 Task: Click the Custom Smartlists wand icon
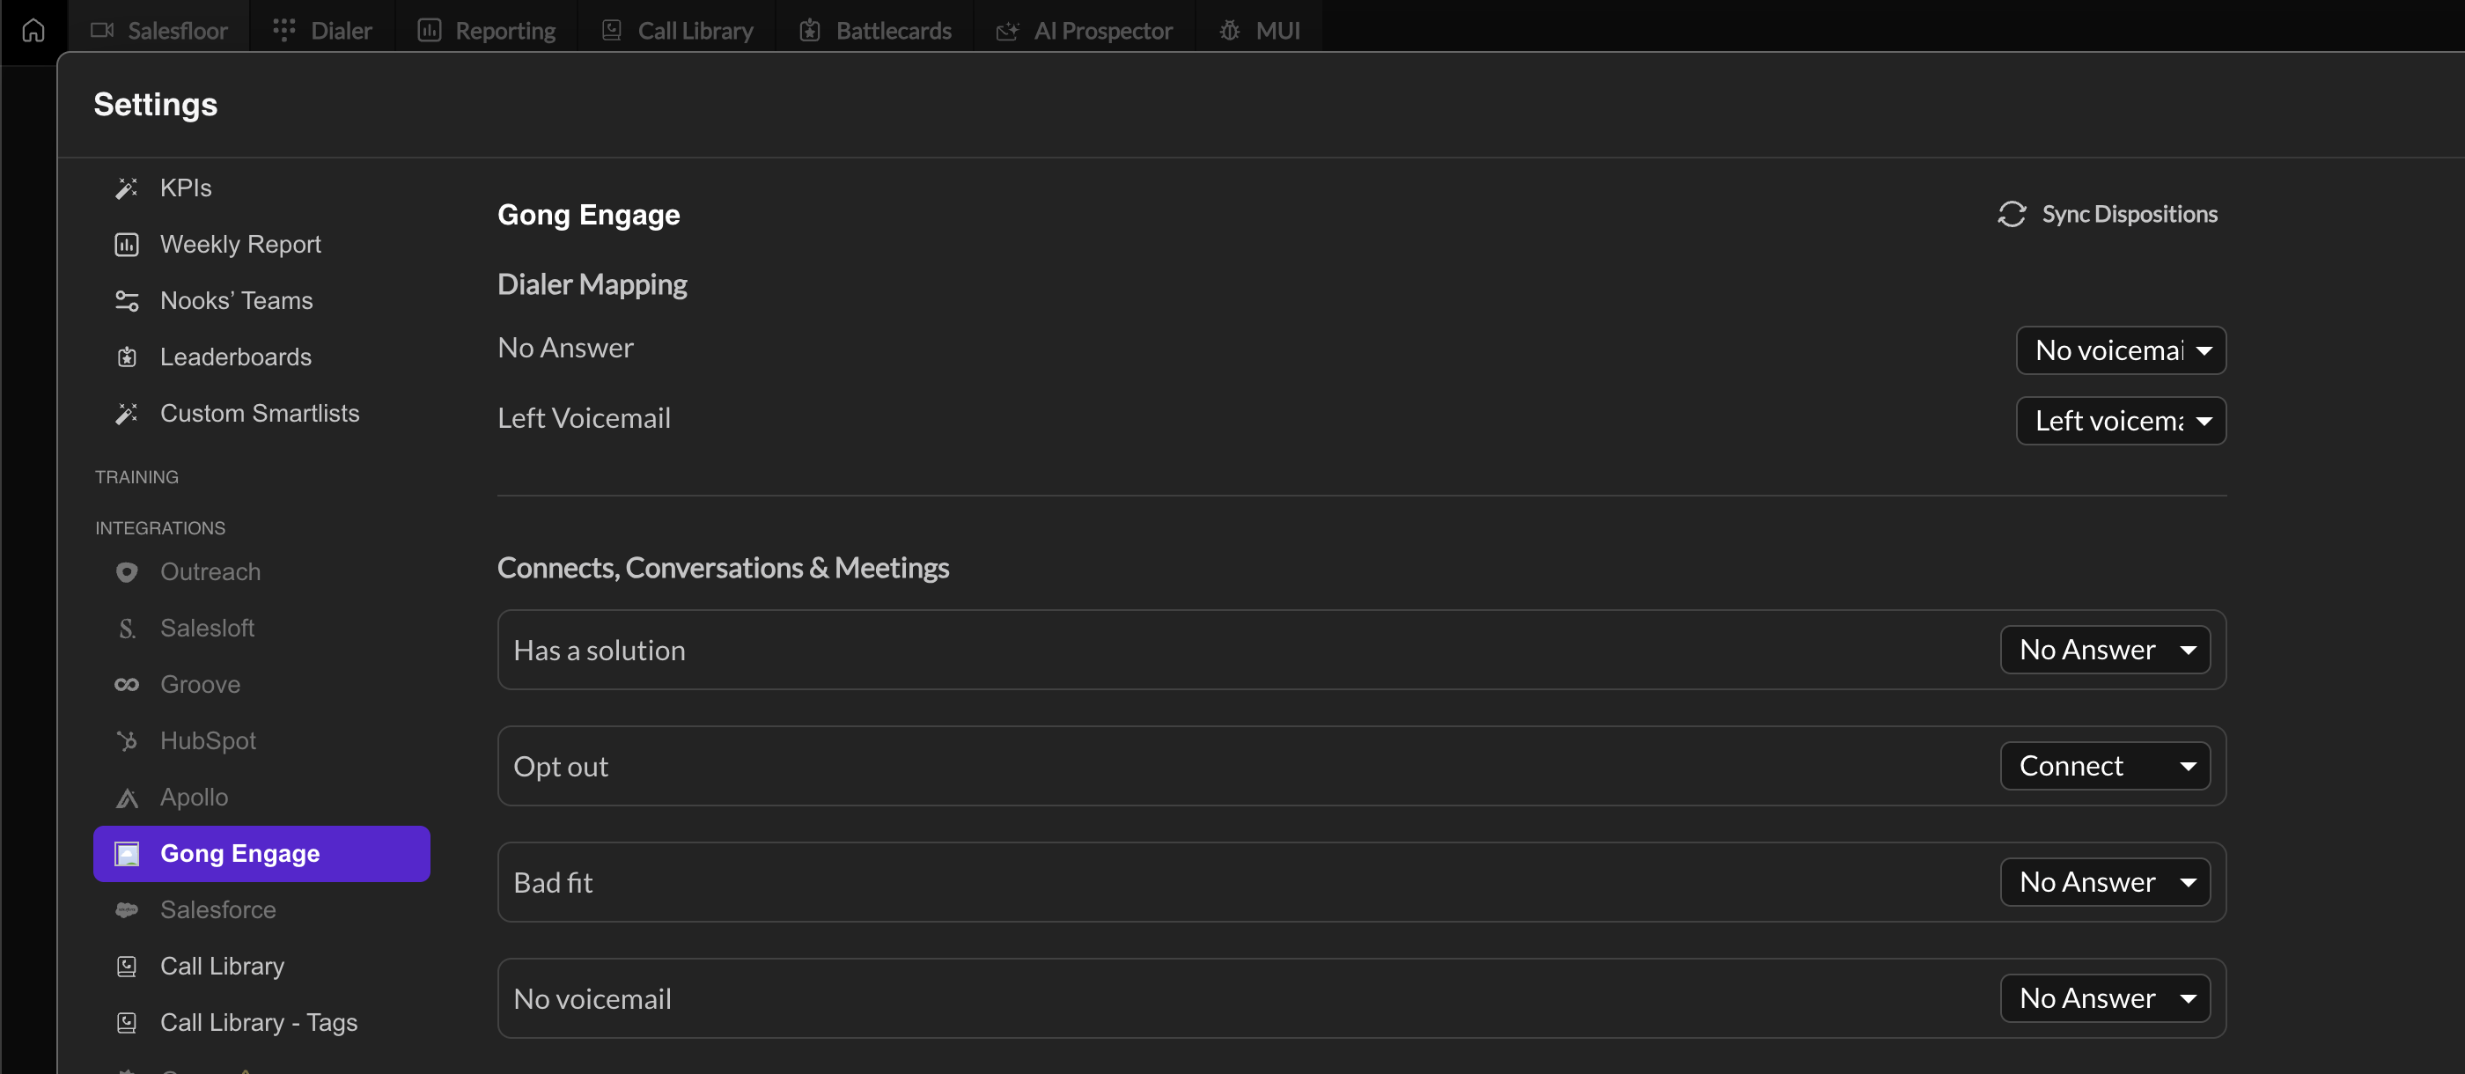tap(126, 414)
